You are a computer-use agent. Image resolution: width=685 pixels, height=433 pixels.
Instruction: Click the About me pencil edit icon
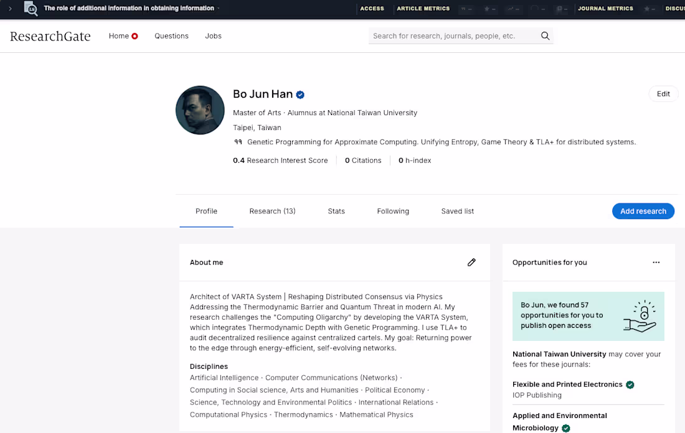(x=471, y=263)
